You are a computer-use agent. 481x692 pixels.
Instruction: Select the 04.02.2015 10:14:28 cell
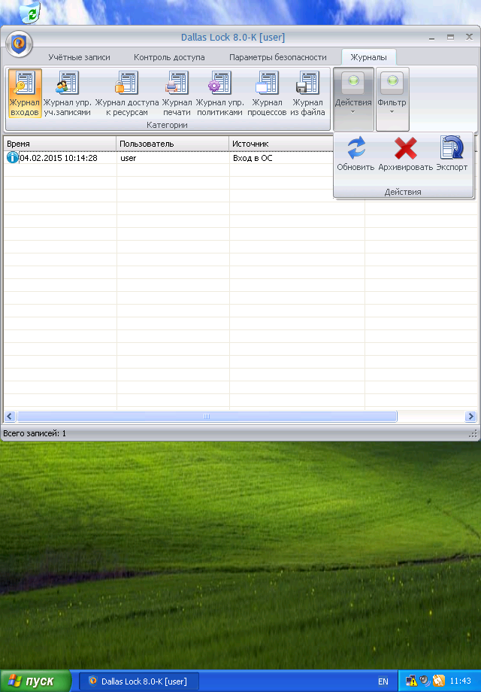(59, 158)
